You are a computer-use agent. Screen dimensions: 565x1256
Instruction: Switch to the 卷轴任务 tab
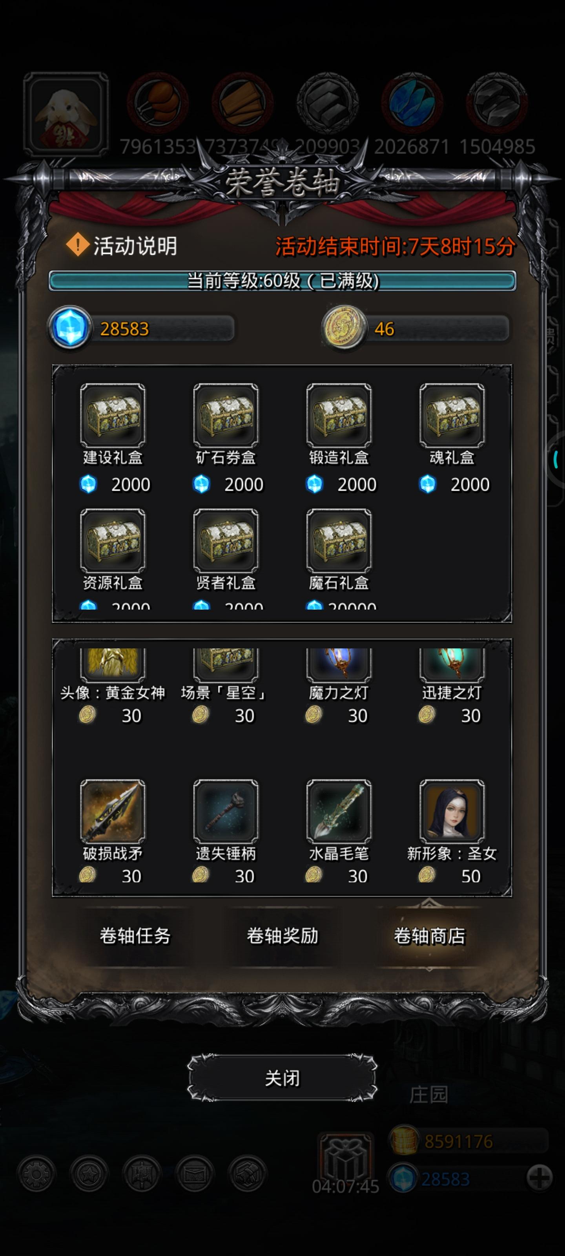coord(135,936)
